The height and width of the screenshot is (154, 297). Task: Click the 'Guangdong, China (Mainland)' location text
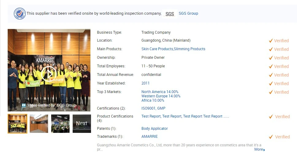pos(166,40)
